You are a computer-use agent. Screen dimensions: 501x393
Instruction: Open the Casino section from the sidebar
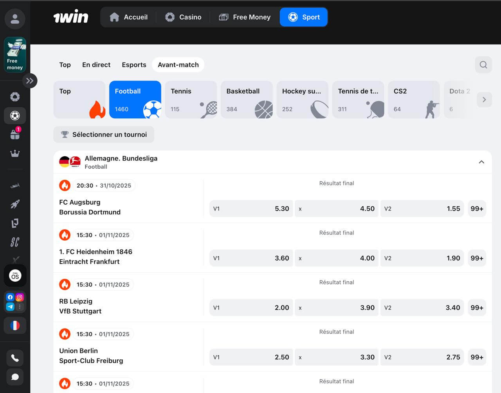coord(15,96)
